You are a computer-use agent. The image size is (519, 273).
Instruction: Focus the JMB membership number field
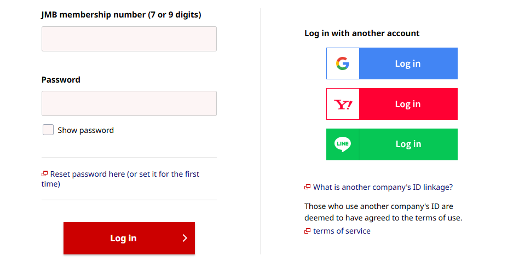(129, 39)
